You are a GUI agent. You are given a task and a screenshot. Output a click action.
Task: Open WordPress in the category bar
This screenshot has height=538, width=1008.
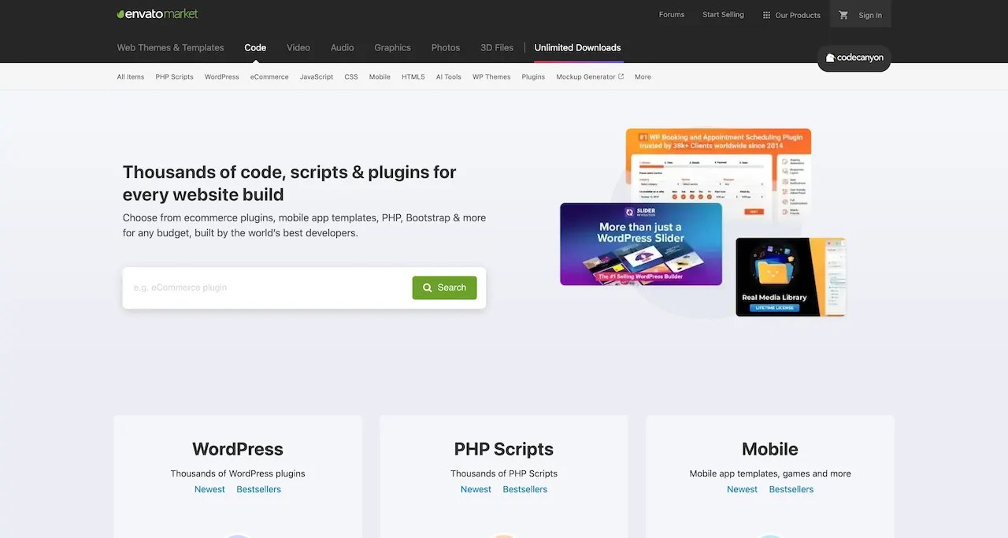point(221,76)
